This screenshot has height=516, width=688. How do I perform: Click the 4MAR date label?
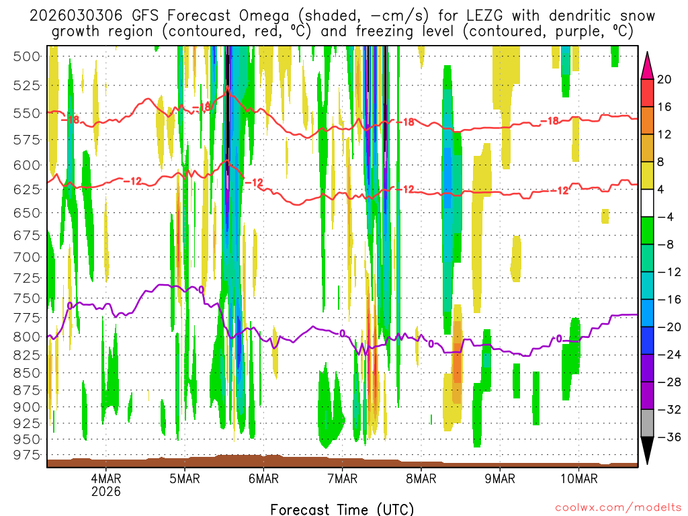tap(105, 478)
